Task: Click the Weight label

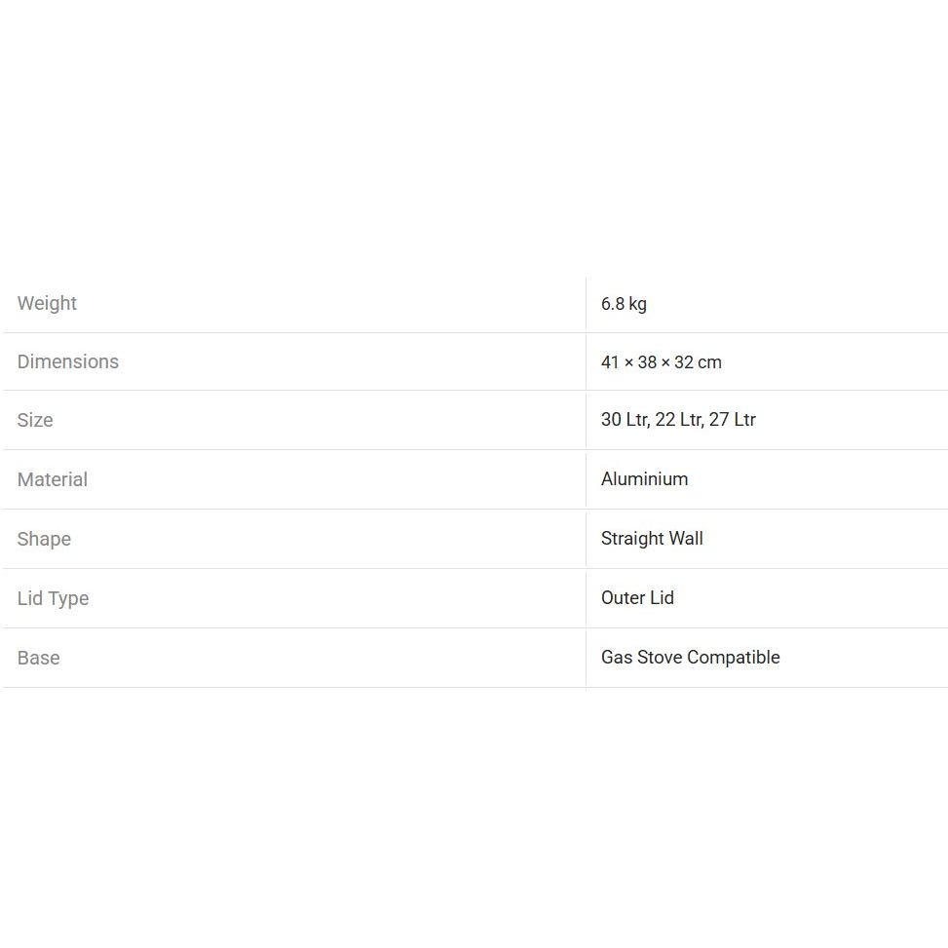Action: (x=47, y=303)
